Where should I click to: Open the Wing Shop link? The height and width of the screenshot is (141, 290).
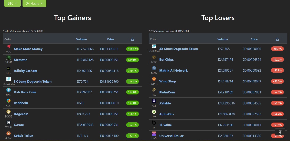[x=168, y=81]
